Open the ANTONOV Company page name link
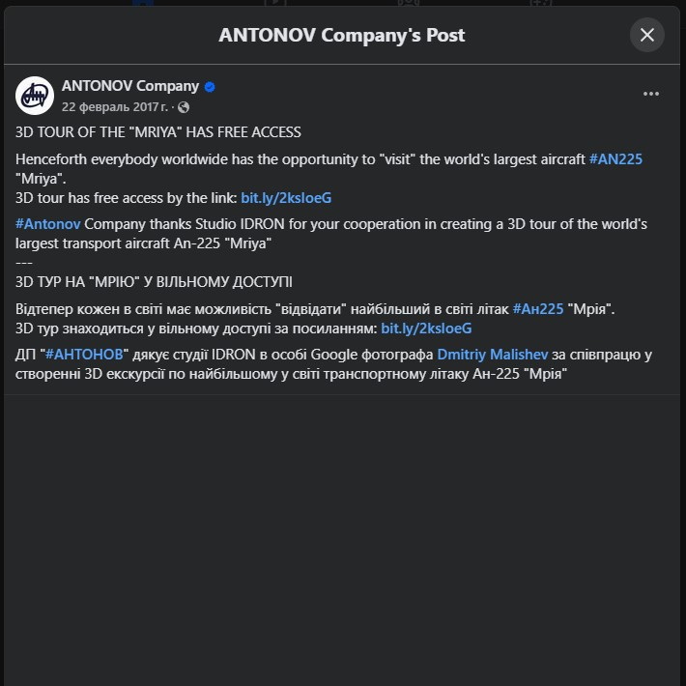 click(129, 86)
